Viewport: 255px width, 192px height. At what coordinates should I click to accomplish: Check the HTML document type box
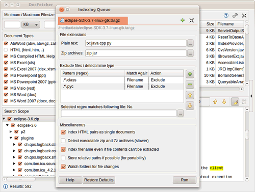(x=6, y=50)
